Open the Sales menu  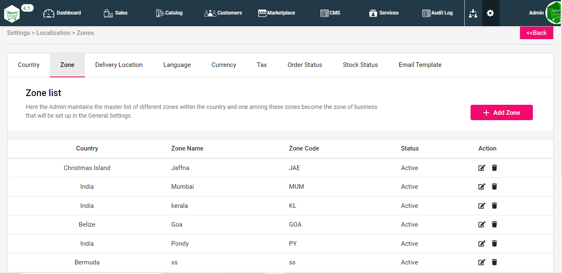click(116, 13)
